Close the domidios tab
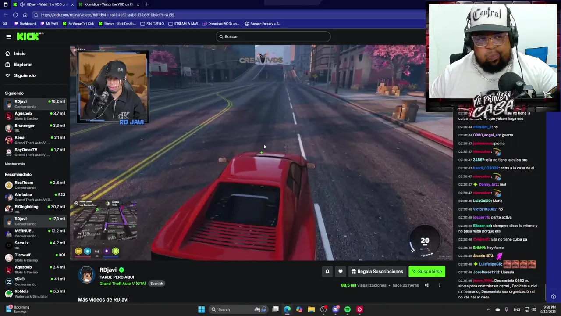This screenshot has width=561, height=316. coord(138,4)
